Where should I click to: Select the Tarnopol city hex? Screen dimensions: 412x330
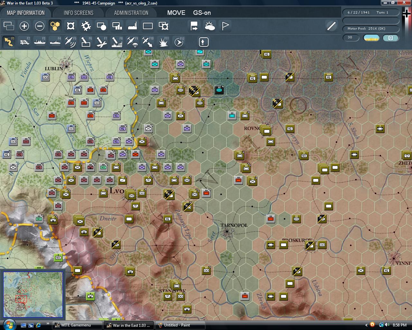227,231
